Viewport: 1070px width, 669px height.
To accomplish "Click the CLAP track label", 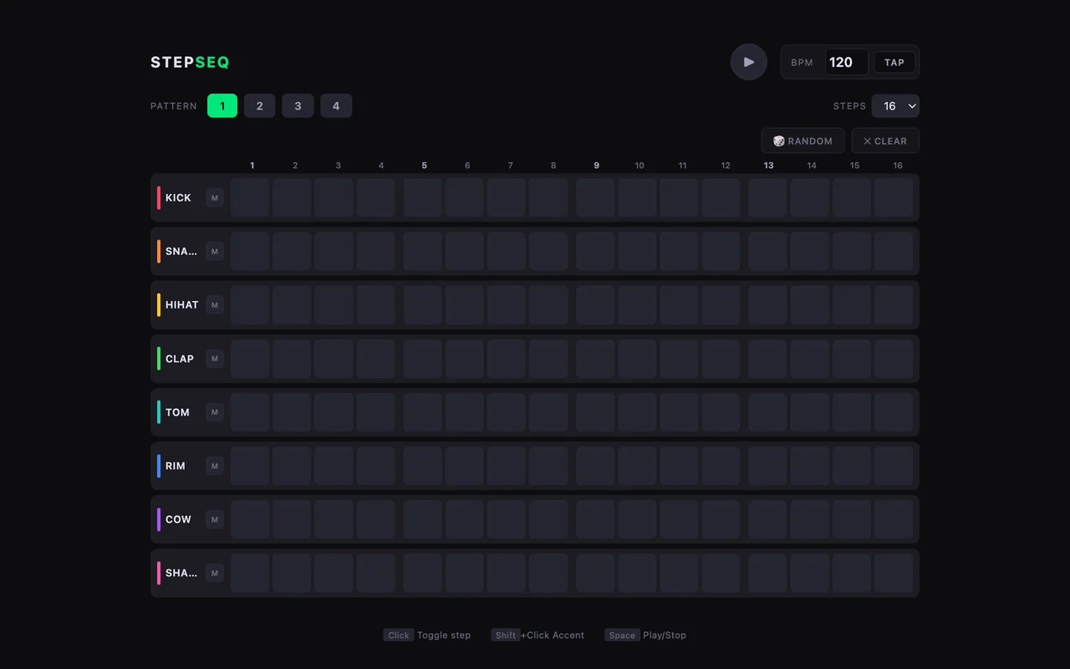I will (180, 359).
